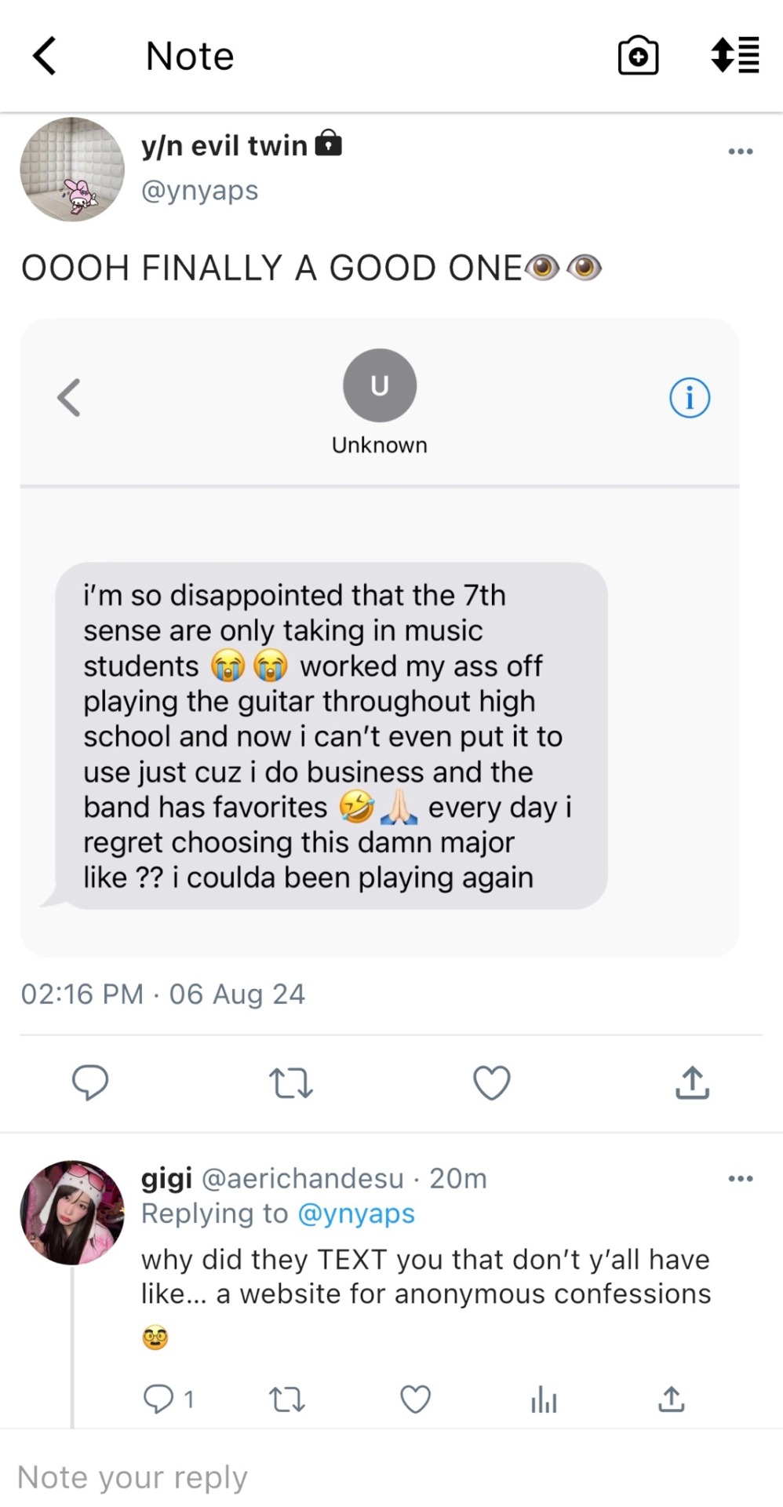Screen dimensions: 783x1507
Task: Like gigi's reply
Action: pos(415,1399)
